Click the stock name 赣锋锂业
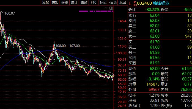This screenshot has height=109, width=192. click(x=161, y=3)
